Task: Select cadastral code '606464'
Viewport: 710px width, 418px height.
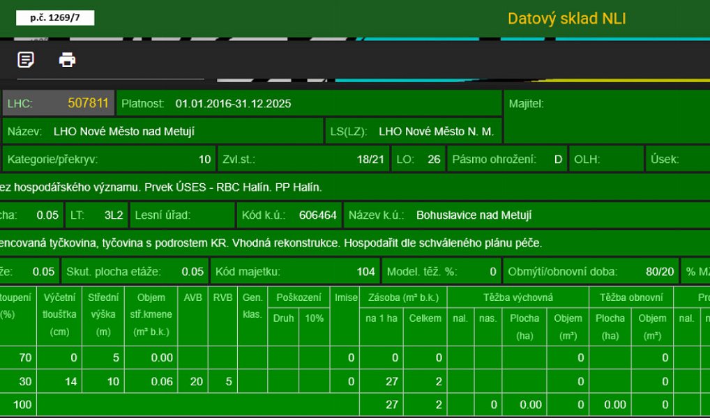Action: click(318, 215)
